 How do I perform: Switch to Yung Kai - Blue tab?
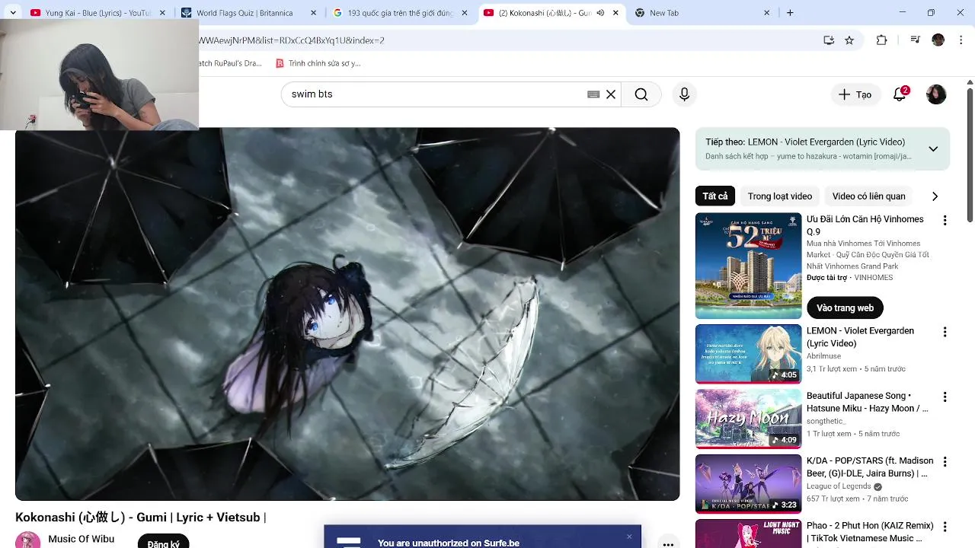[97, 13]
